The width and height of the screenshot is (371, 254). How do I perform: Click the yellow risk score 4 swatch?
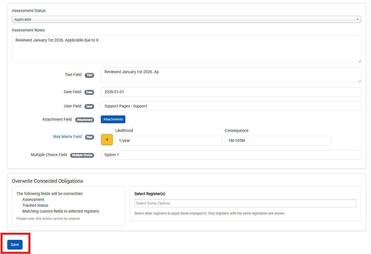click(107, 140)
